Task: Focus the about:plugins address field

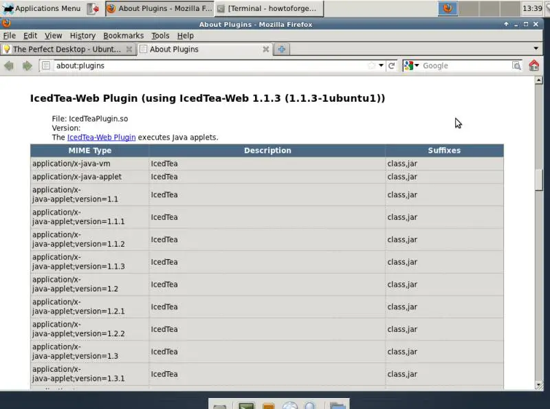Action: (x=210, y=65)
